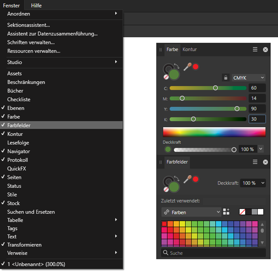Select the white swatch beside the palette dropdown
Image resolution: width=278 pixels, height=276 pixels.
pos(260,212)
